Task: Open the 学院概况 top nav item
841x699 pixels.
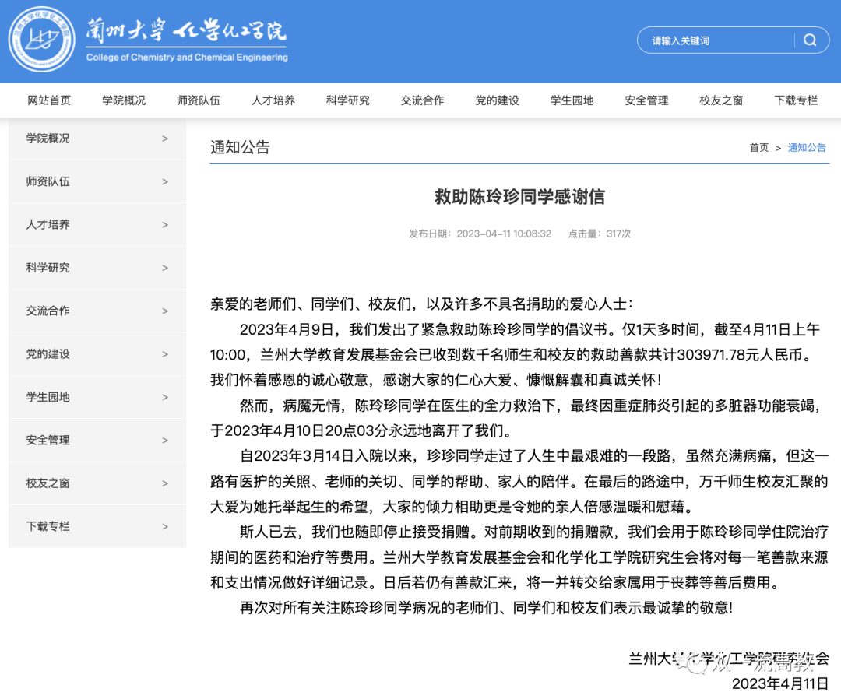Action: pyautogui.click(x=124, y=100)
